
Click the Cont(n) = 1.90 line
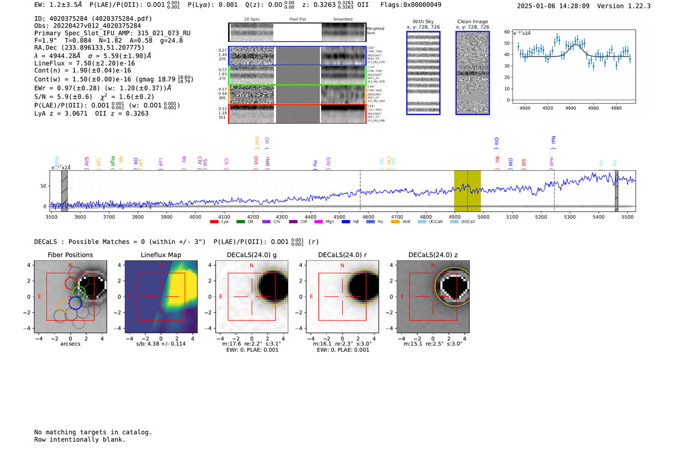(x=83, y=70)
